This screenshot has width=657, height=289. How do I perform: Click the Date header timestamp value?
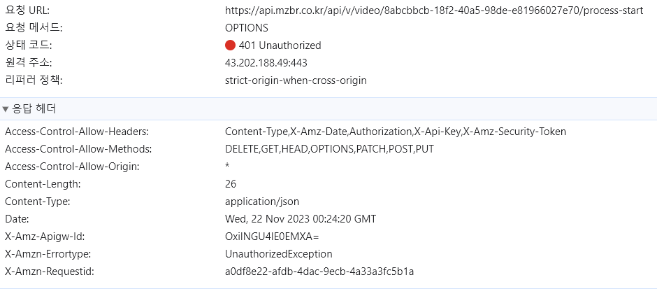pyautogui.click(x=301, y=219)
